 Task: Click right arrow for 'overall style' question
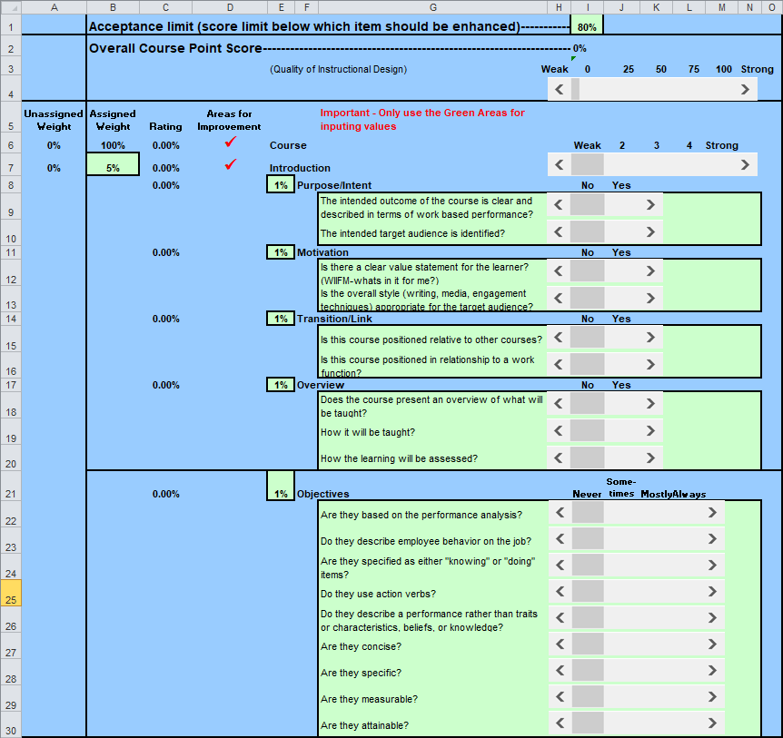click(650, 298)
